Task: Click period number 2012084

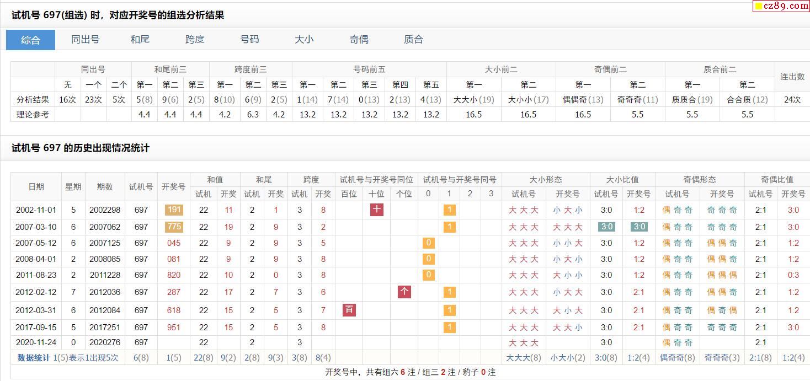Action: click(105, 310)
